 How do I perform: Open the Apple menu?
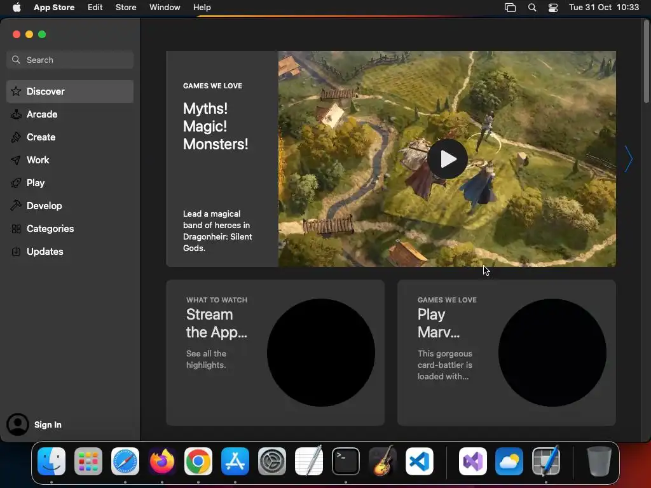point(17,8)
